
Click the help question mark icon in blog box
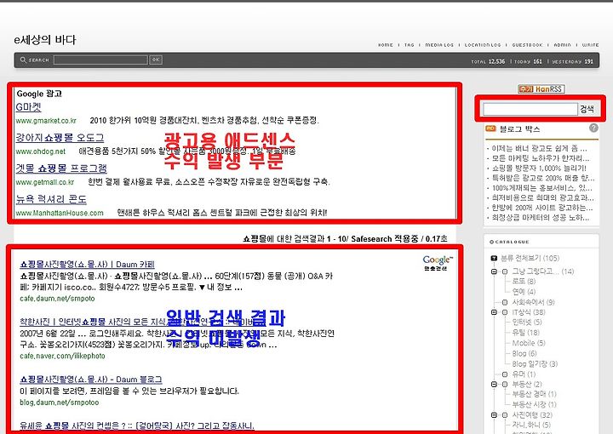point(593,128)
